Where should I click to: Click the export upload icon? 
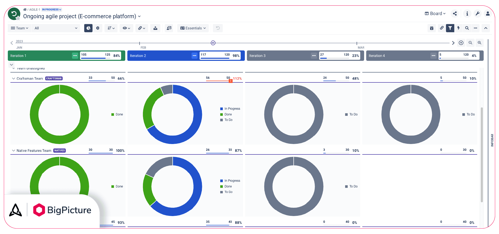(155, 28)
